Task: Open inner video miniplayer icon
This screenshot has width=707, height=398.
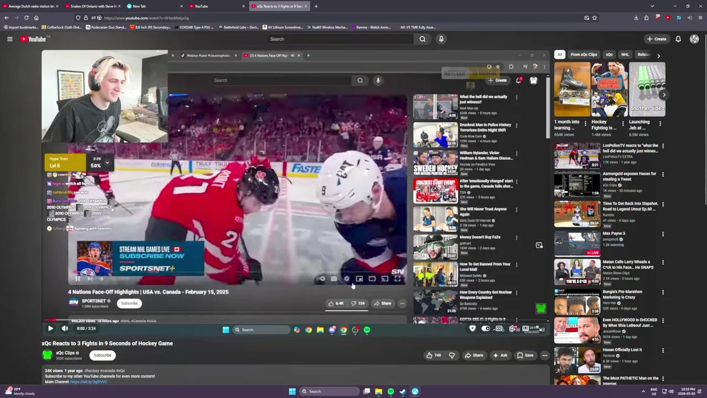Action: click(359, 279)
